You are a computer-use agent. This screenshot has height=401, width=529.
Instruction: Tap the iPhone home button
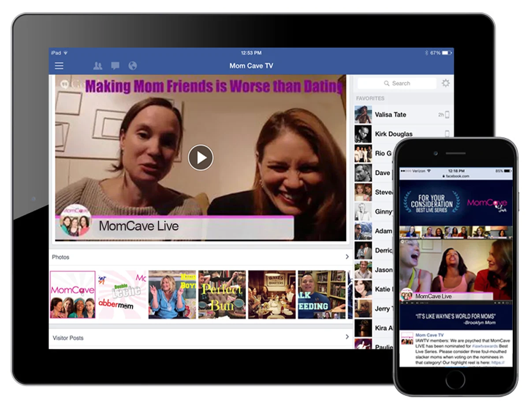click(455, 379)
